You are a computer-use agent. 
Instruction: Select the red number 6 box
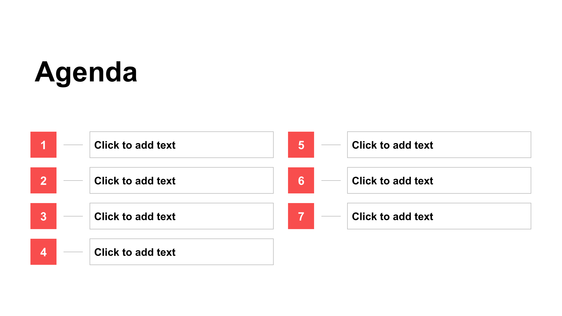(x=301, y=180)
